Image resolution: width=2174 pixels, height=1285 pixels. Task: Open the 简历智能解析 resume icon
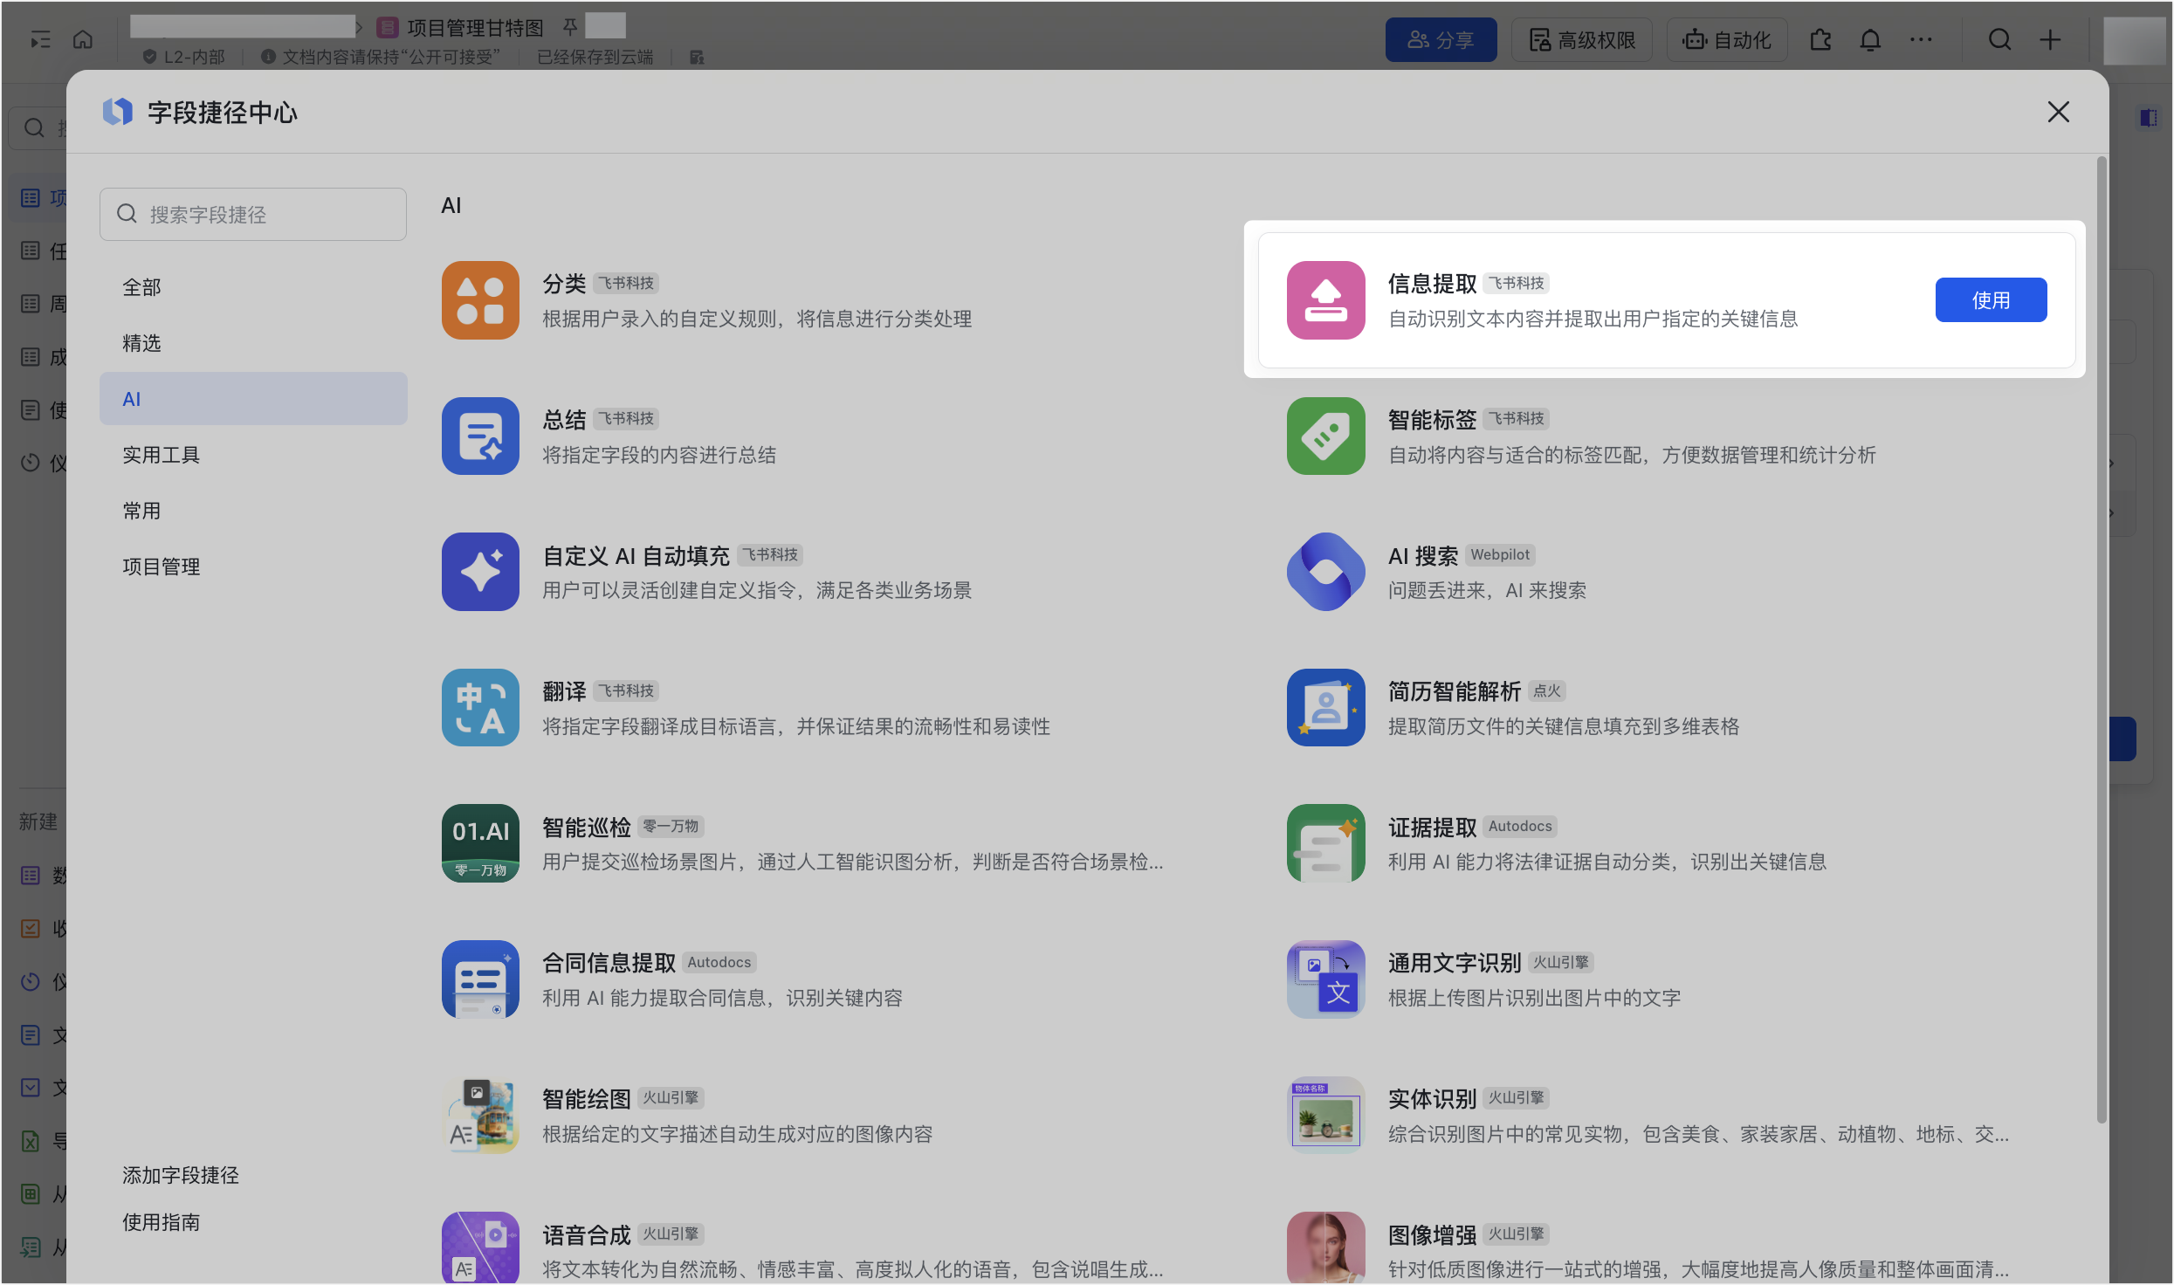pyautogui.click(x=1325, y=708)
